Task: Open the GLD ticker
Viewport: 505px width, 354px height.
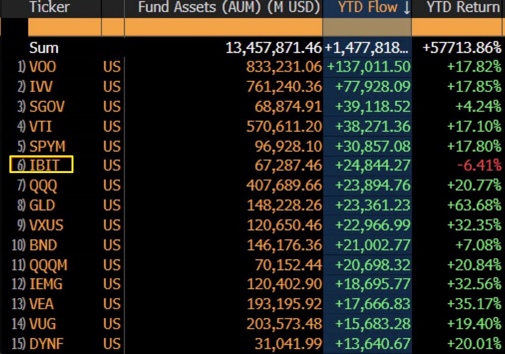Action: [42, 205]
